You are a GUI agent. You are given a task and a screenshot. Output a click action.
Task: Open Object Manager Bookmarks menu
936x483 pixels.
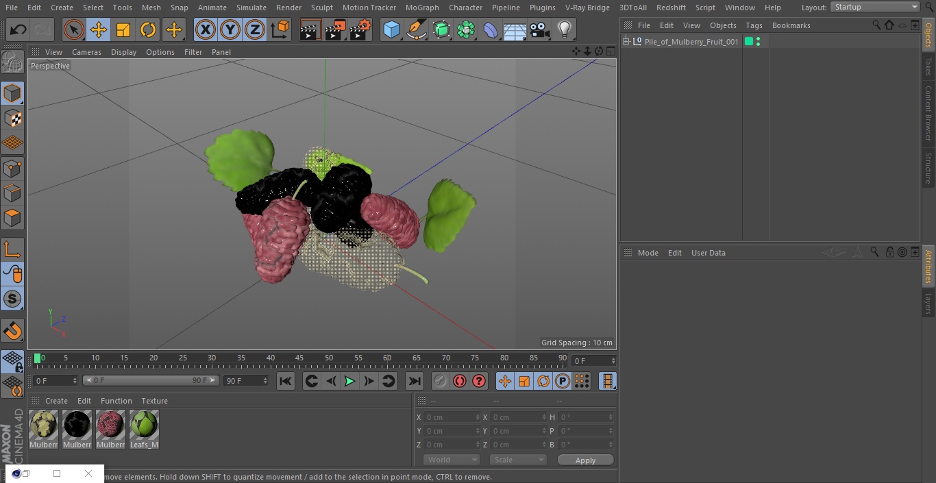[x=791, y=25]
